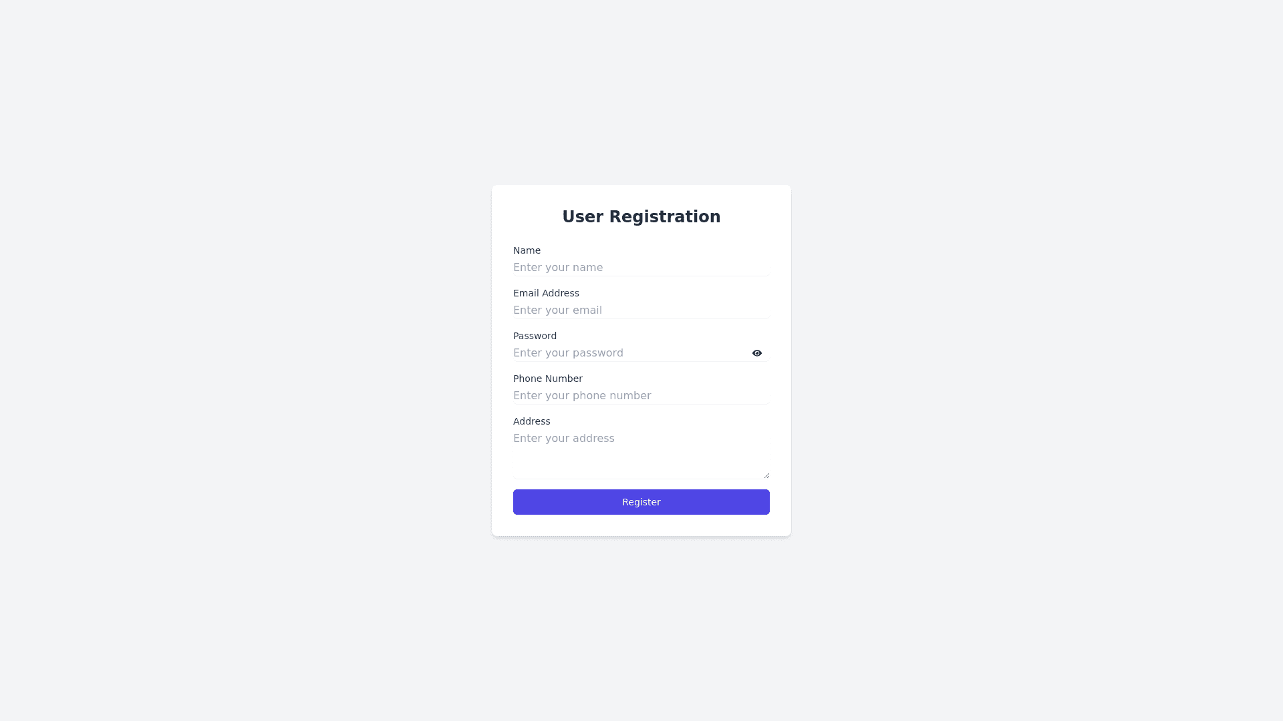Image resolution: width=1283 pixels, height=721 pixels.
Task: Click the Address textarea resize handle
Action: 766,475
